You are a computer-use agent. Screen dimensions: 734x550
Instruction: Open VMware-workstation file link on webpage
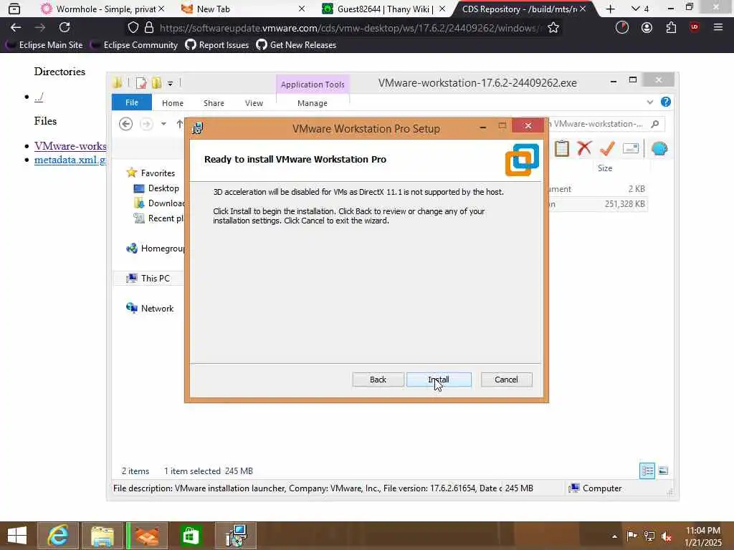click(x=70, y=146)
